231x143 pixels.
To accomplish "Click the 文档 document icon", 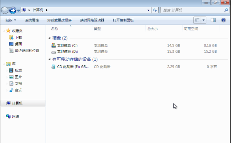I will [11, 83].
